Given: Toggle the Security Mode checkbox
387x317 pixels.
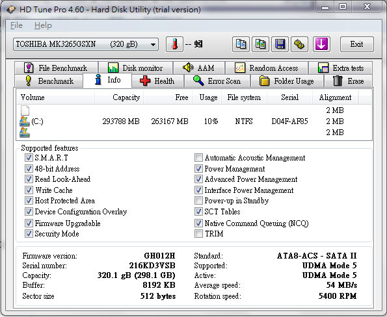Looking at the screenshot, I should (29, 233).
